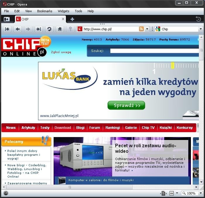Expand the address bar history dropdown

coord(147,29)
